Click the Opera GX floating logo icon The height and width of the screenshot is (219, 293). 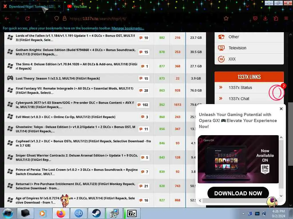point(276,92)
